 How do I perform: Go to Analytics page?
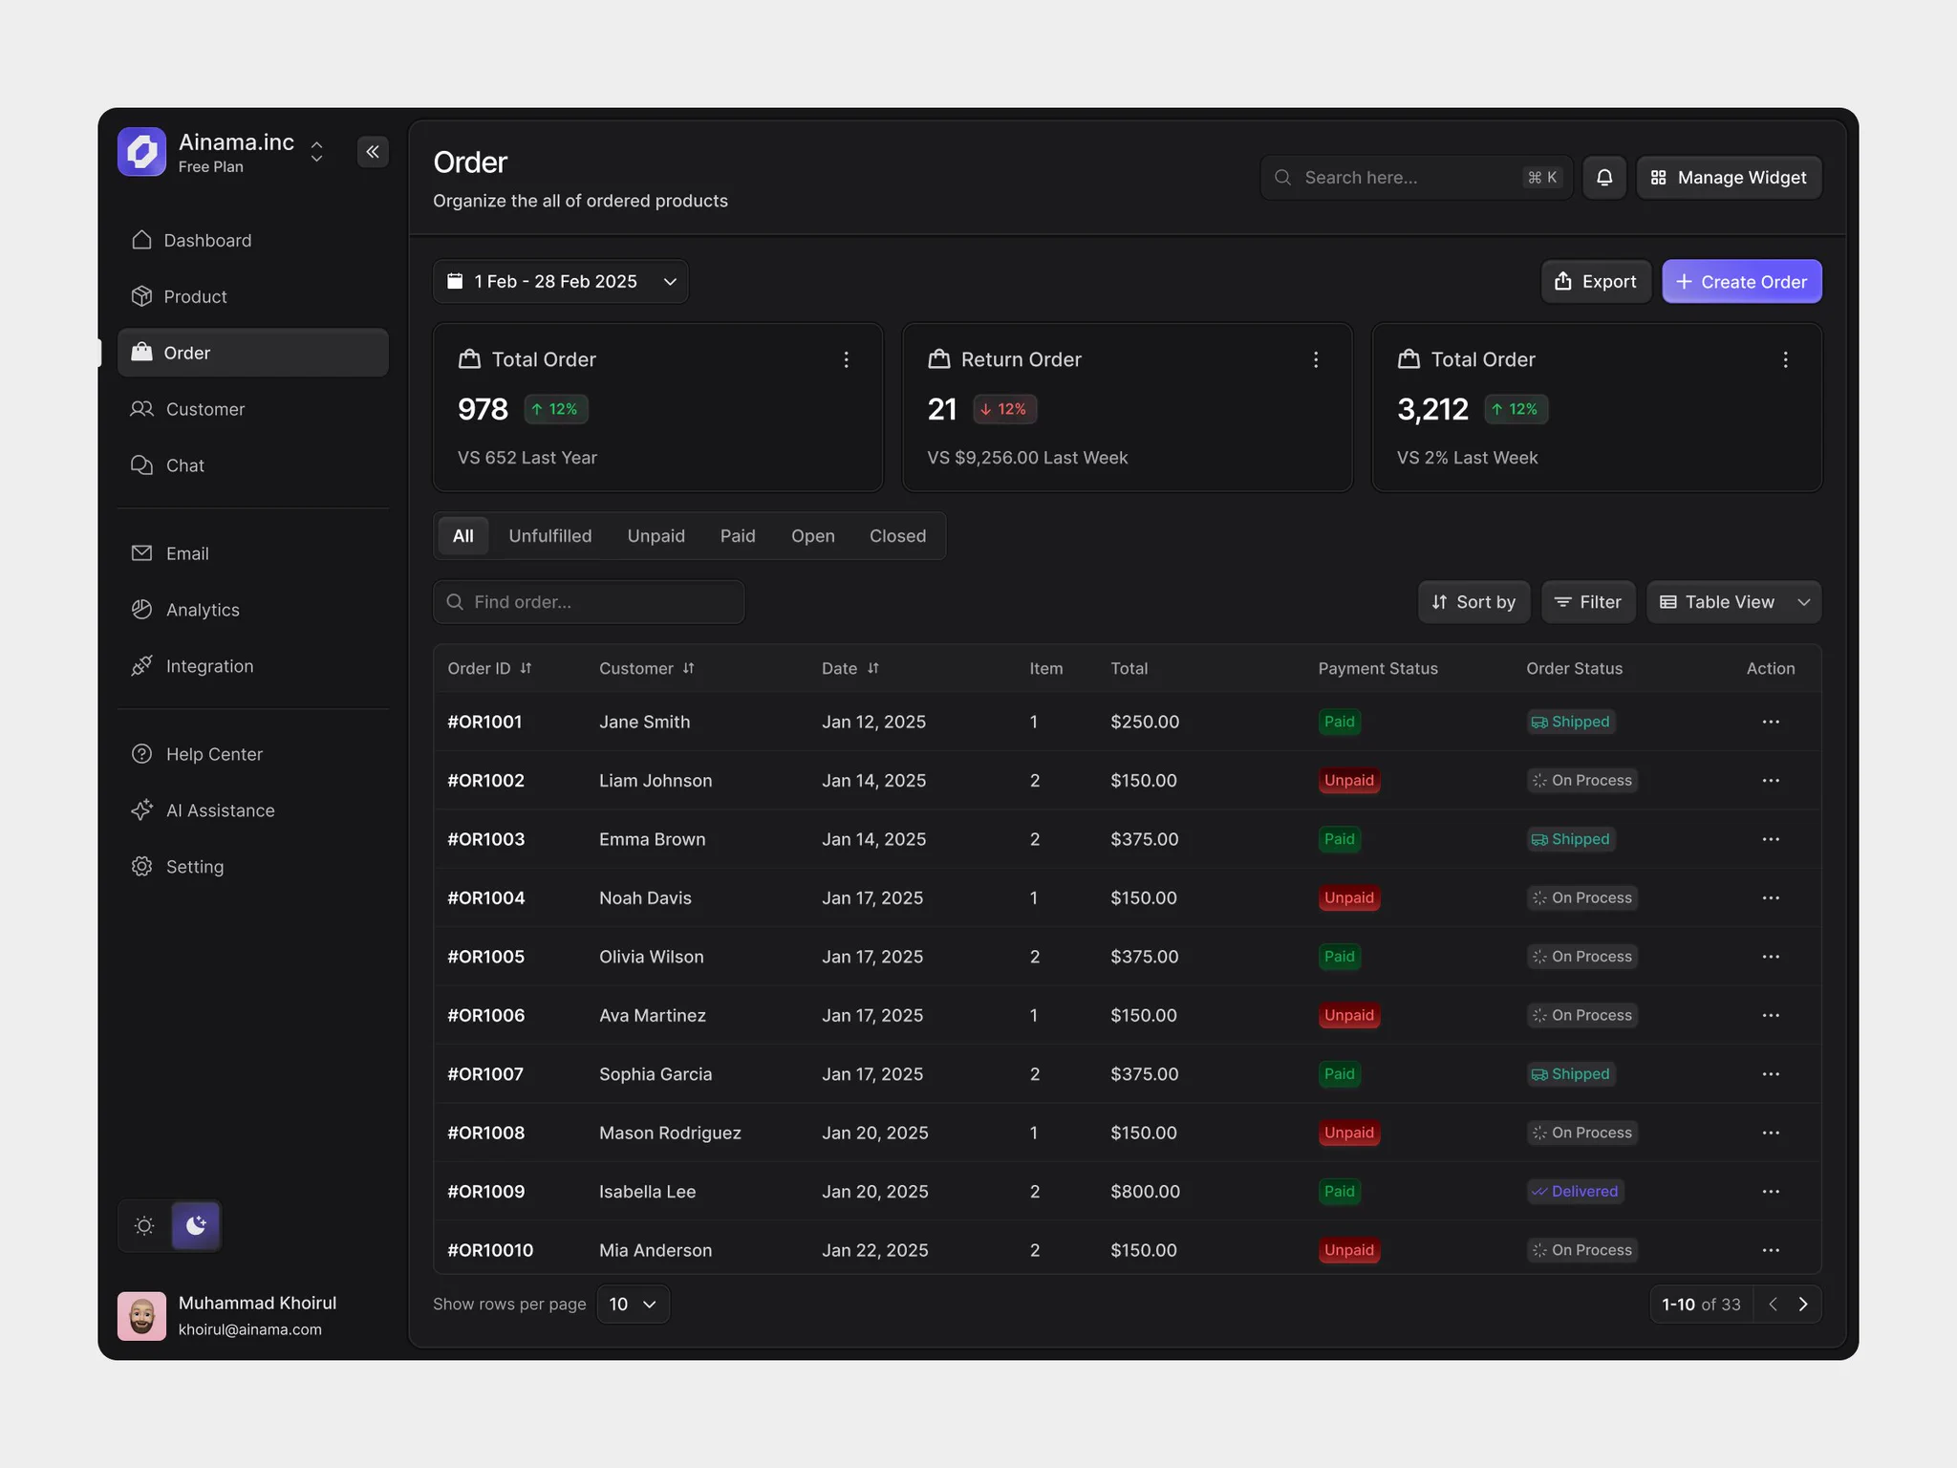tap(253, 610)
